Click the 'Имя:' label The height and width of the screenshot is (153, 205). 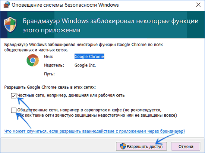click(x=48, y=56)
